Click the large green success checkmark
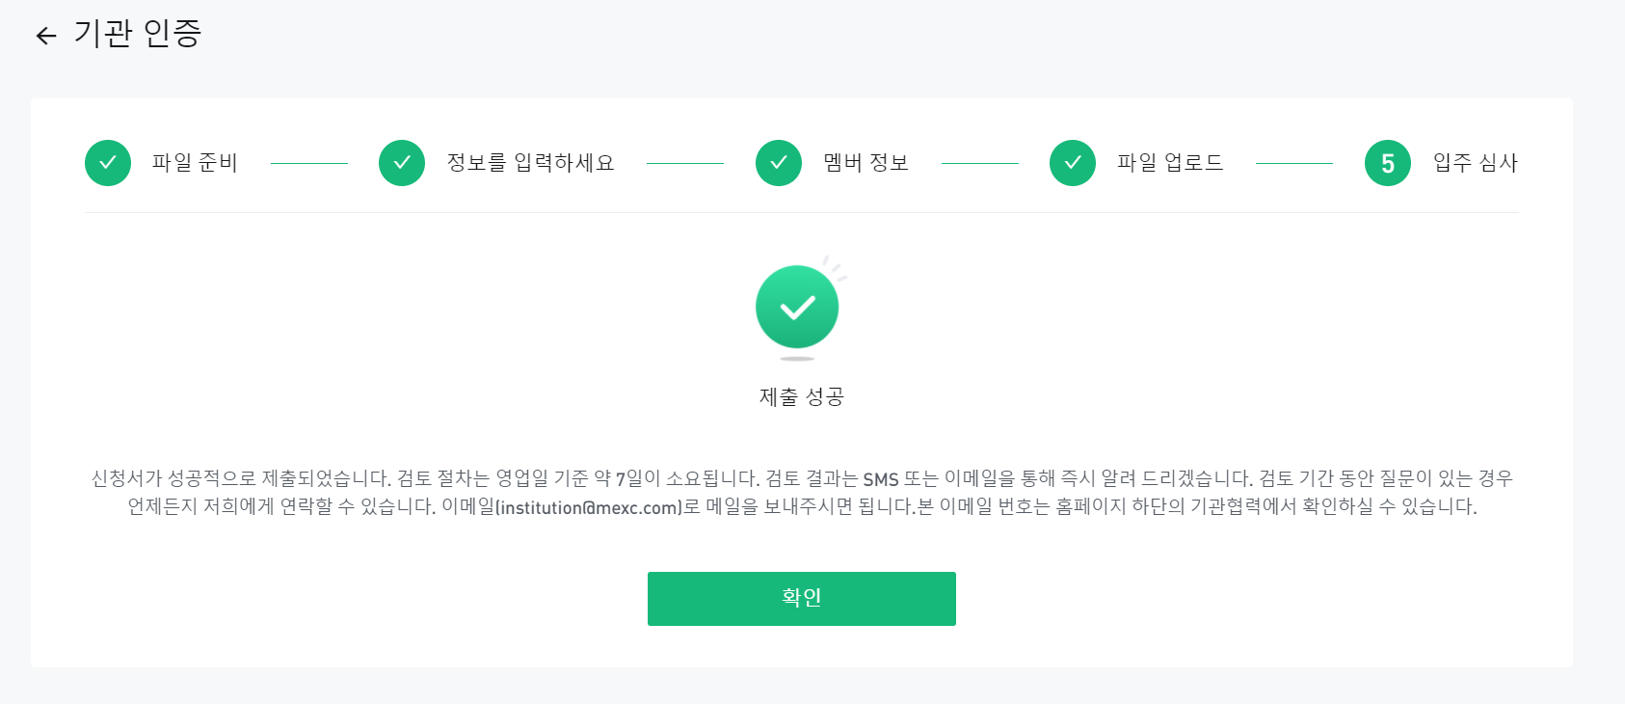 pyautogui.click(x=797, y=308)
